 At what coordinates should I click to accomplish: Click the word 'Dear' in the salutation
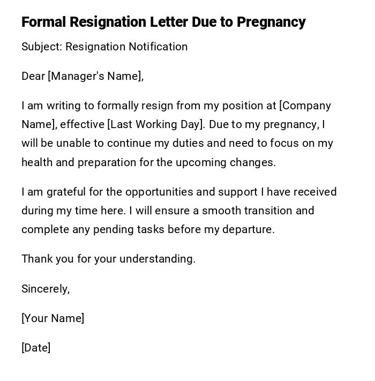33,76
